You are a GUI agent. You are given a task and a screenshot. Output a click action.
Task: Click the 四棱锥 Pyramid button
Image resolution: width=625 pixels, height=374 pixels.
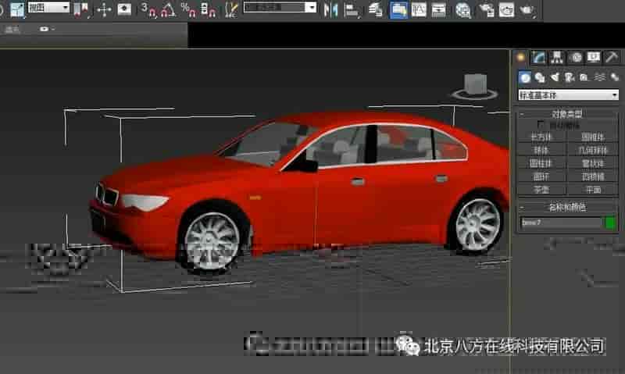click(593, 176)
